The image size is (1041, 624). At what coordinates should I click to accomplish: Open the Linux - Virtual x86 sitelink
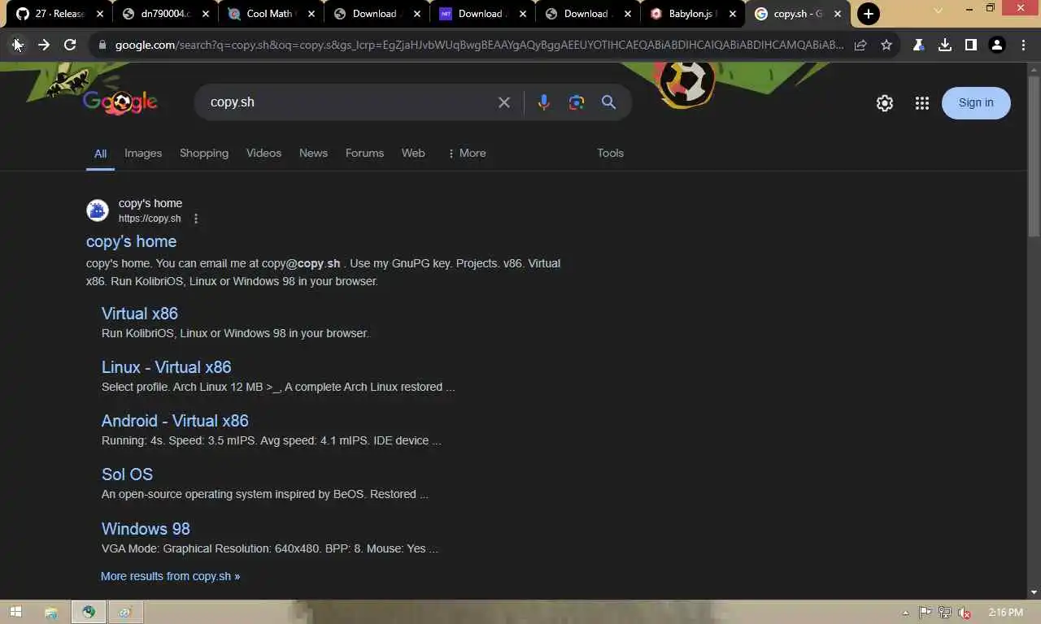166,367
